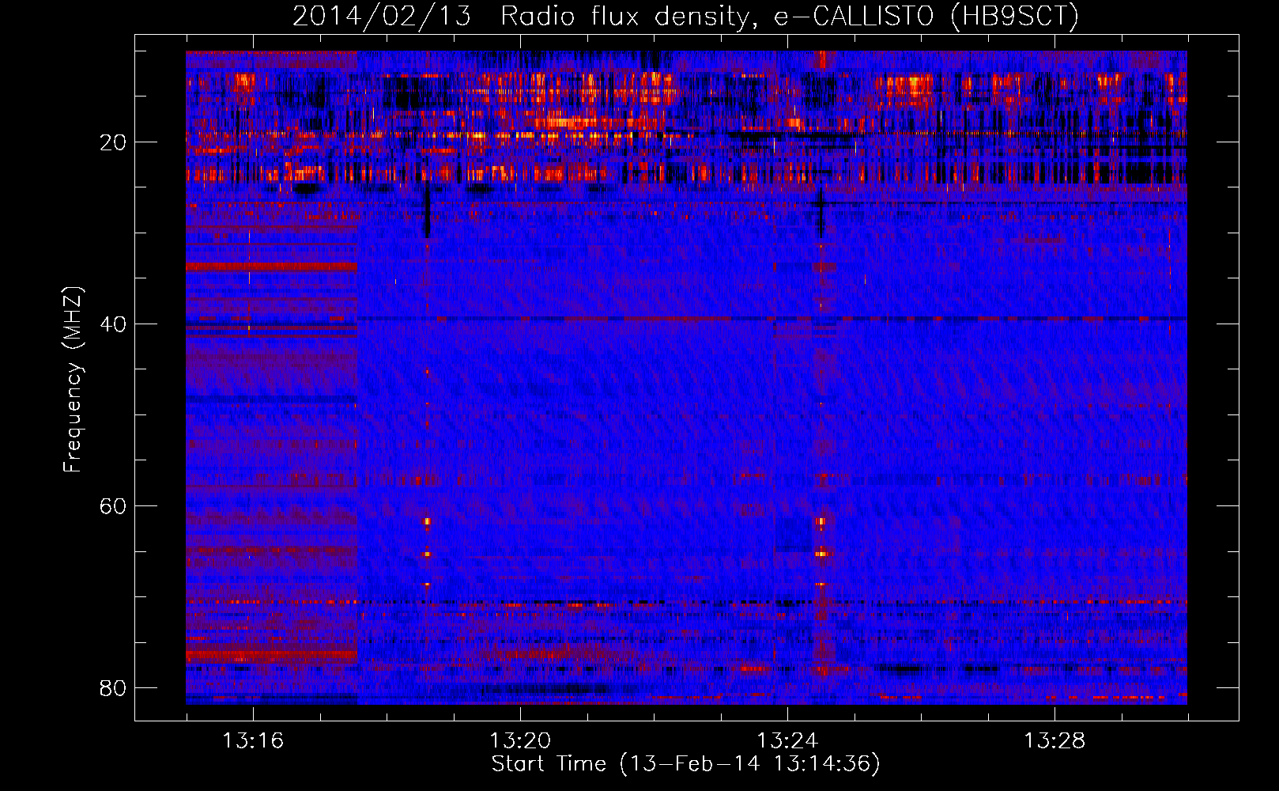This screenshot has width=1279, height=791.
Task: Select the 13:20 time tick label
Action: click(520, 740)
